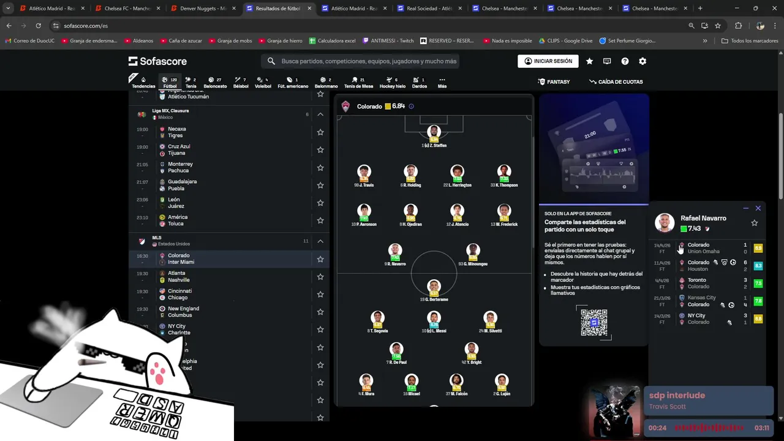Screen dimensions: 784x441
Task: Favorite the Cruz Azul vs Tijuana match
Action: (x=320, y=150)
